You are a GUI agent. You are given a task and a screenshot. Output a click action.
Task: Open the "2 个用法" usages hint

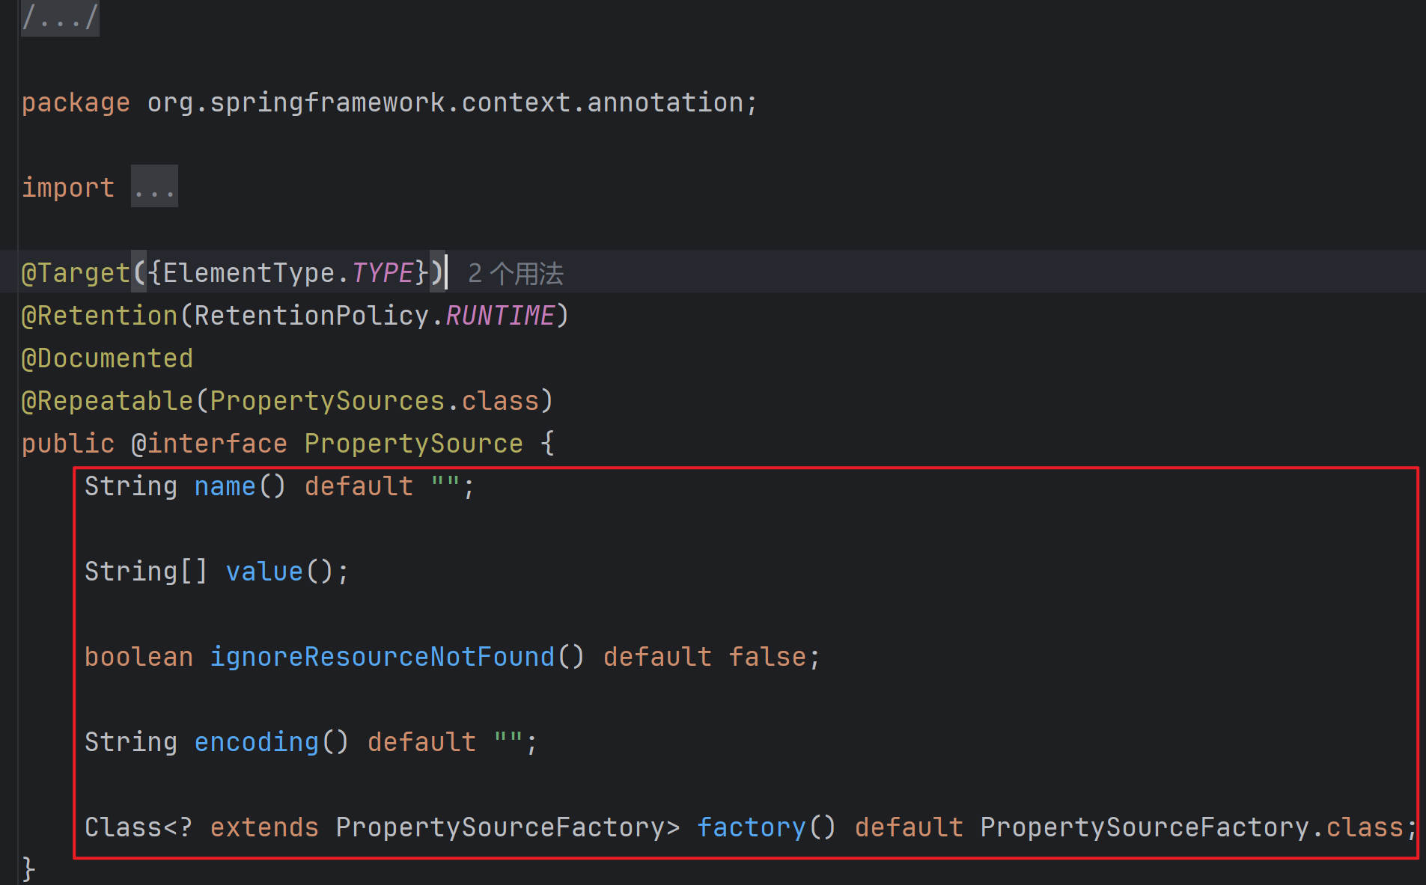pos(515,274)
